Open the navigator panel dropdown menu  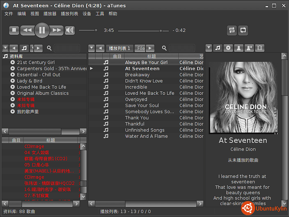pyautogui.click(x=5, y=48)
